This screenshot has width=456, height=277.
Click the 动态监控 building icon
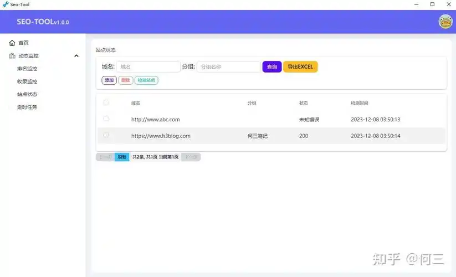coord(12,56)
